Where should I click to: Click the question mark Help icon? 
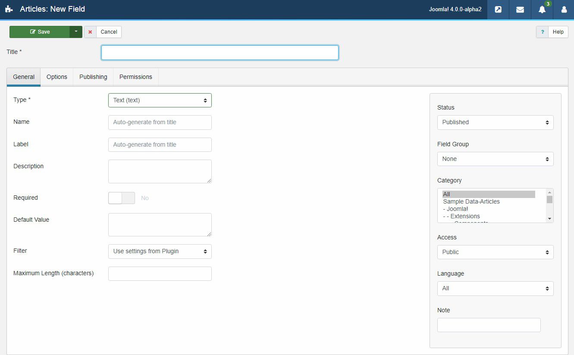543,32
